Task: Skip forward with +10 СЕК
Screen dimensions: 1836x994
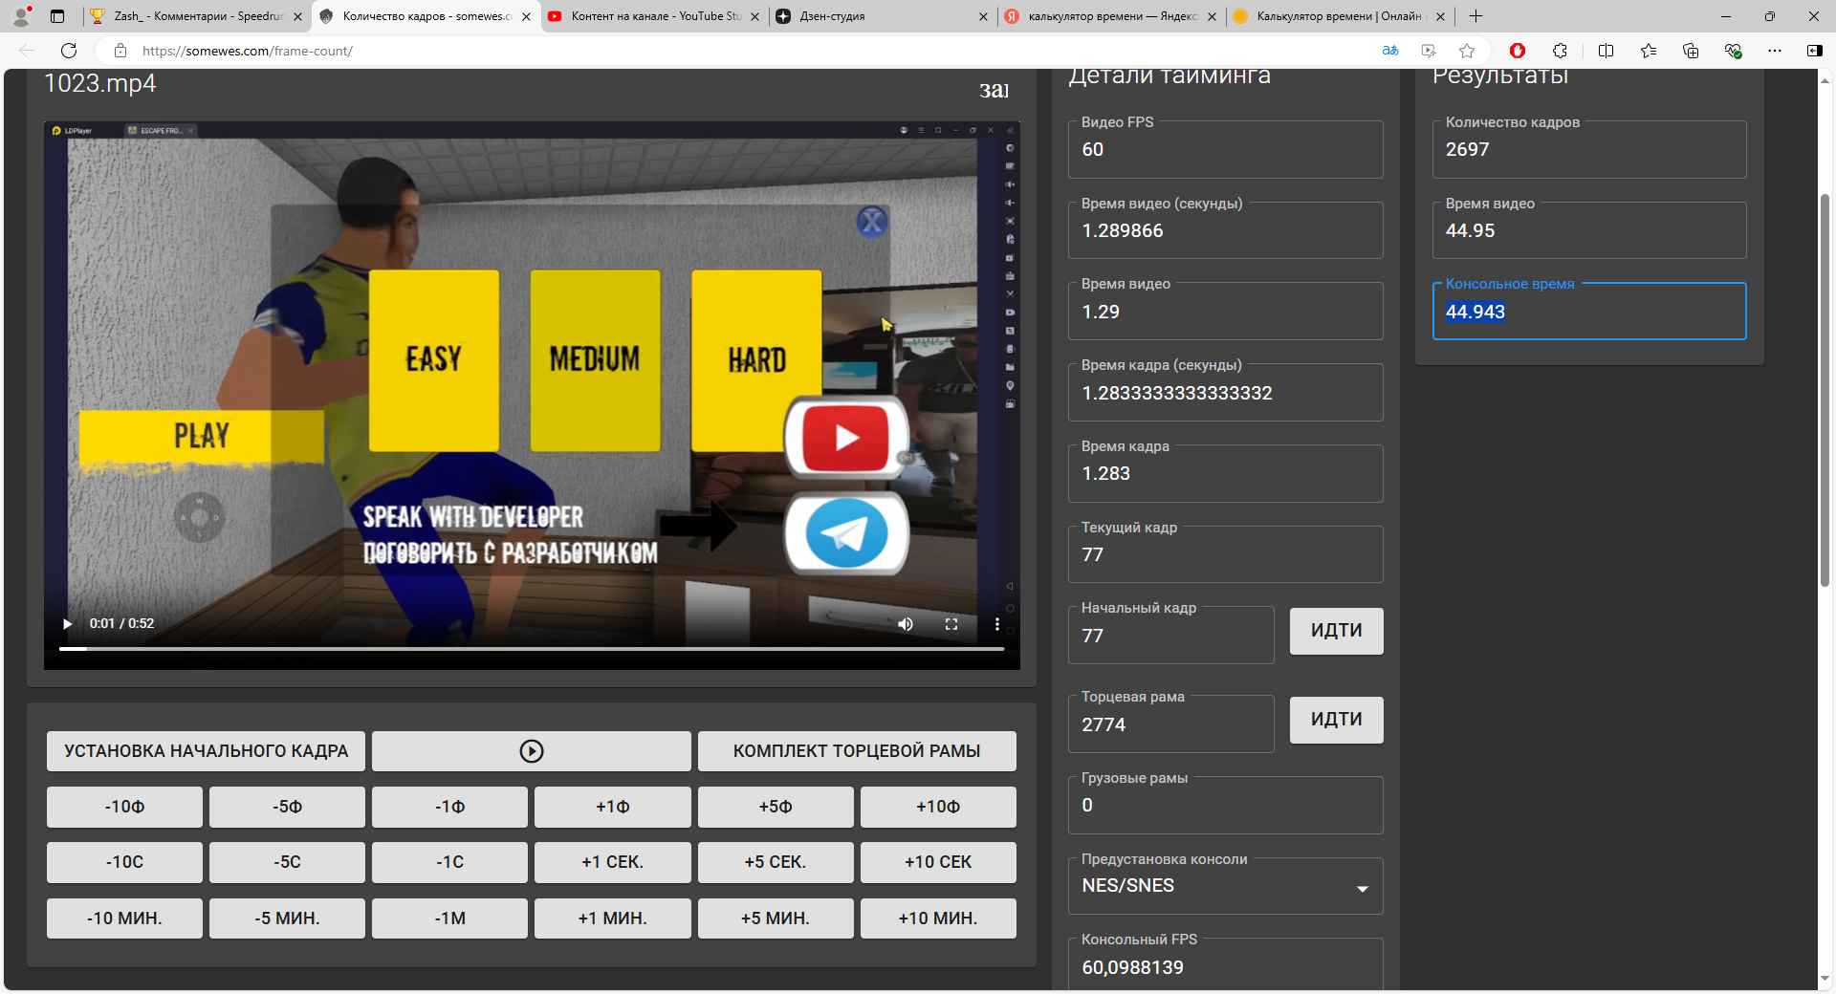Action: point(938,862)
